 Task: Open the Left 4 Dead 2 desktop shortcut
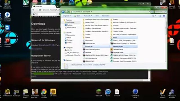point(7,93)
